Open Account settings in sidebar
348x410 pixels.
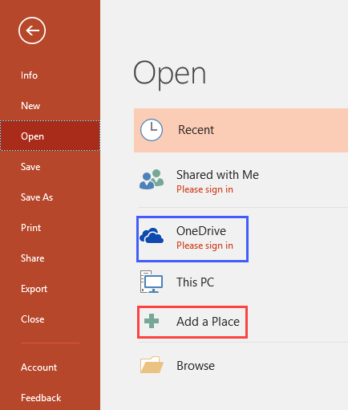(39, 367)
